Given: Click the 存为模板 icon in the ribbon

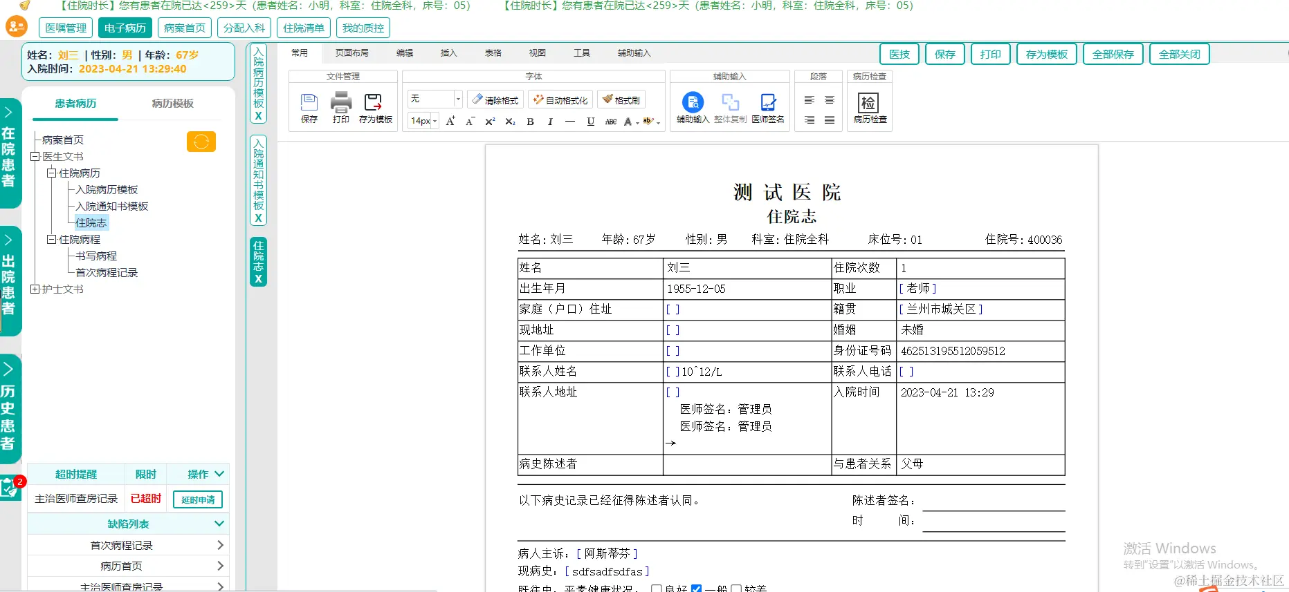Looking at the screenshot, I should [x=374, y=102].
